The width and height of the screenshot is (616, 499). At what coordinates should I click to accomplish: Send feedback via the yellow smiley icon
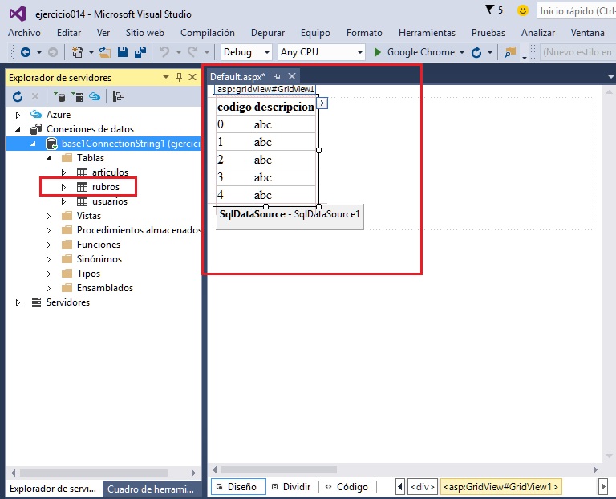click(522, 10)
